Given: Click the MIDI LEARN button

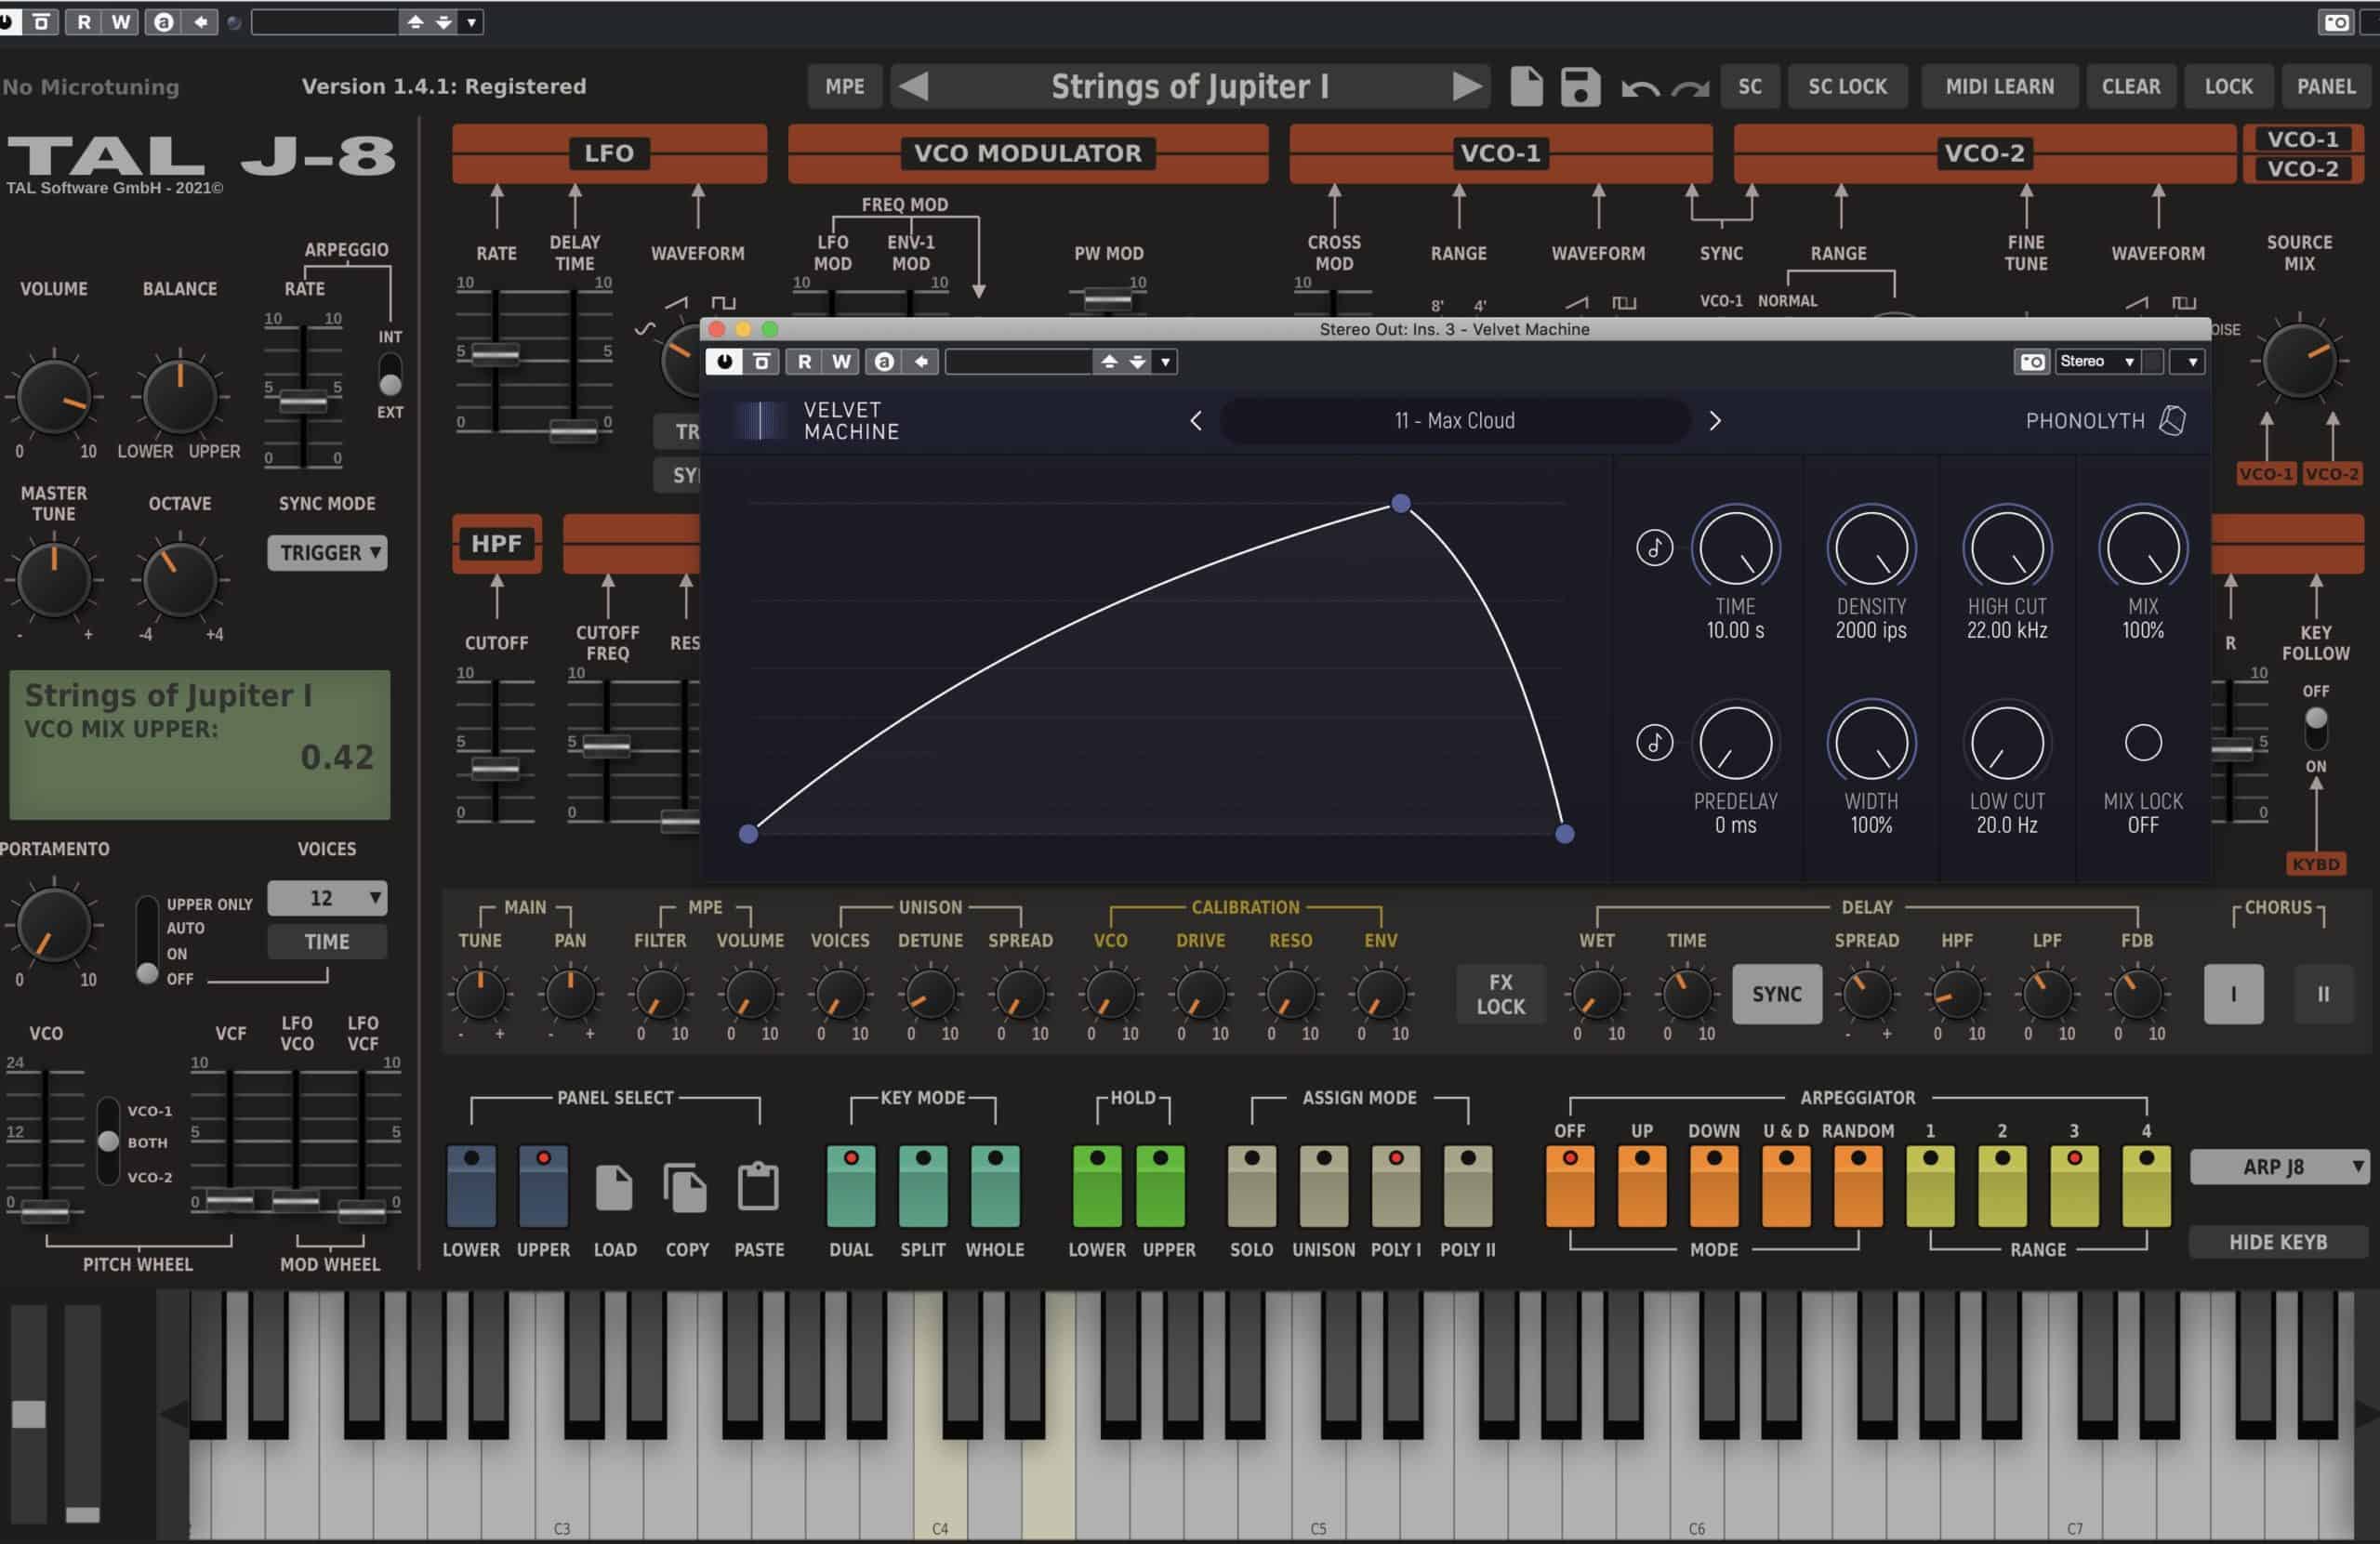Looking at the screenshot, I should click(1999, 86).
